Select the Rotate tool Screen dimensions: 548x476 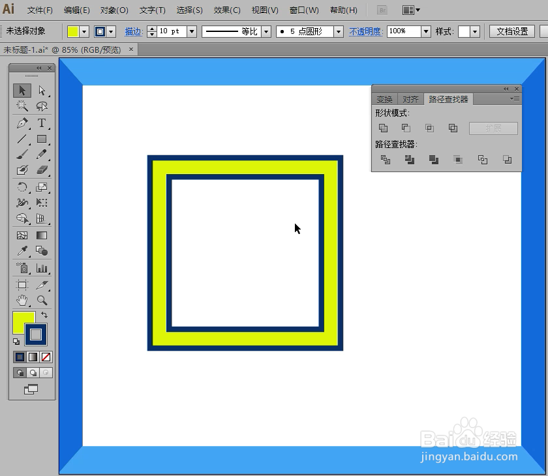pyautogui.click(x=22, y=187)
